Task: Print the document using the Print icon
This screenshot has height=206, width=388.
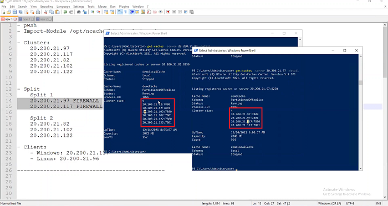Action: 38,12
